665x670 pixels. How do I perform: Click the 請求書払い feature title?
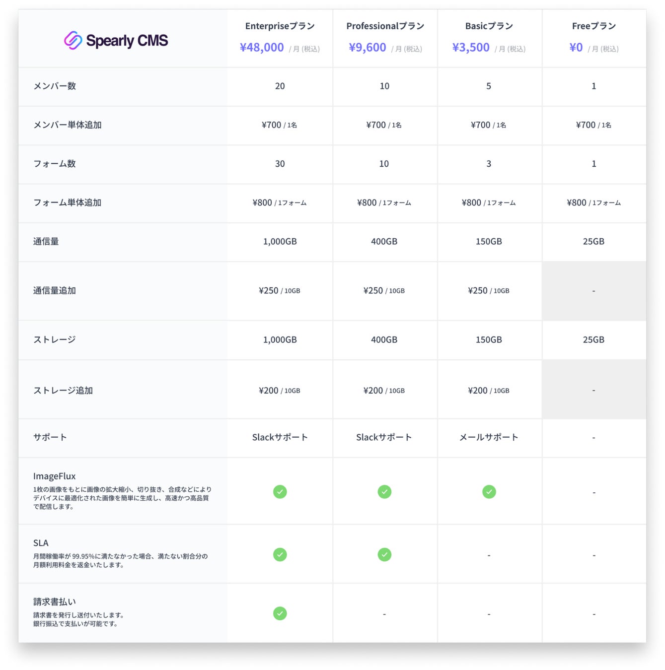[x=55, y=602]
